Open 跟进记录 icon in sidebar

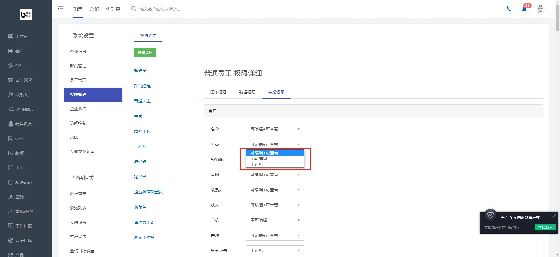click(11, 182)
